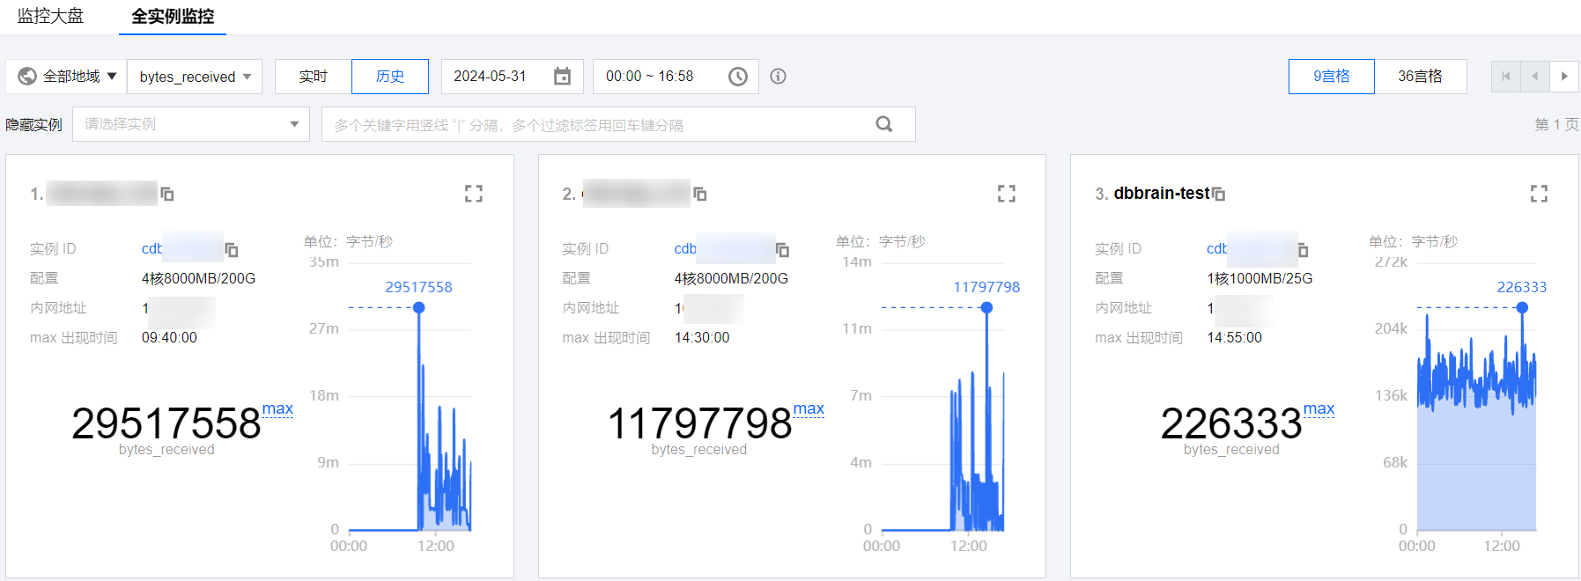Click the 第 1 页 page indicator
Screen dimensions: 1581x581
pyautogui.click(x=1556, y=124)
